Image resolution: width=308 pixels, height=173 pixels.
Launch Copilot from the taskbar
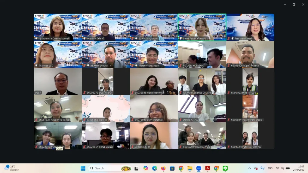click(x=146, y=168)
